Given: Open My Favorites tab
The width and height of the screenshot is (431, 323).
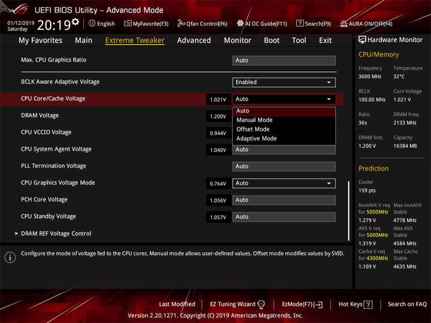Looking at the screenshot, I should (41, 41).
